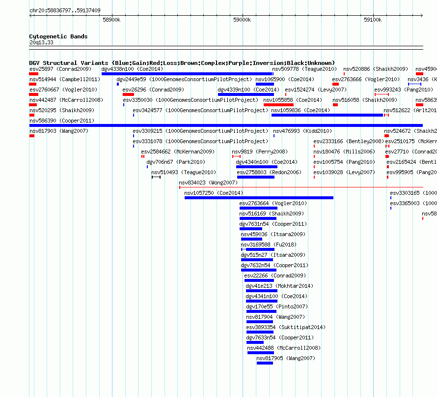
Task: Click the esv1524274 (Levy2007) label
Action: (316, 90)
